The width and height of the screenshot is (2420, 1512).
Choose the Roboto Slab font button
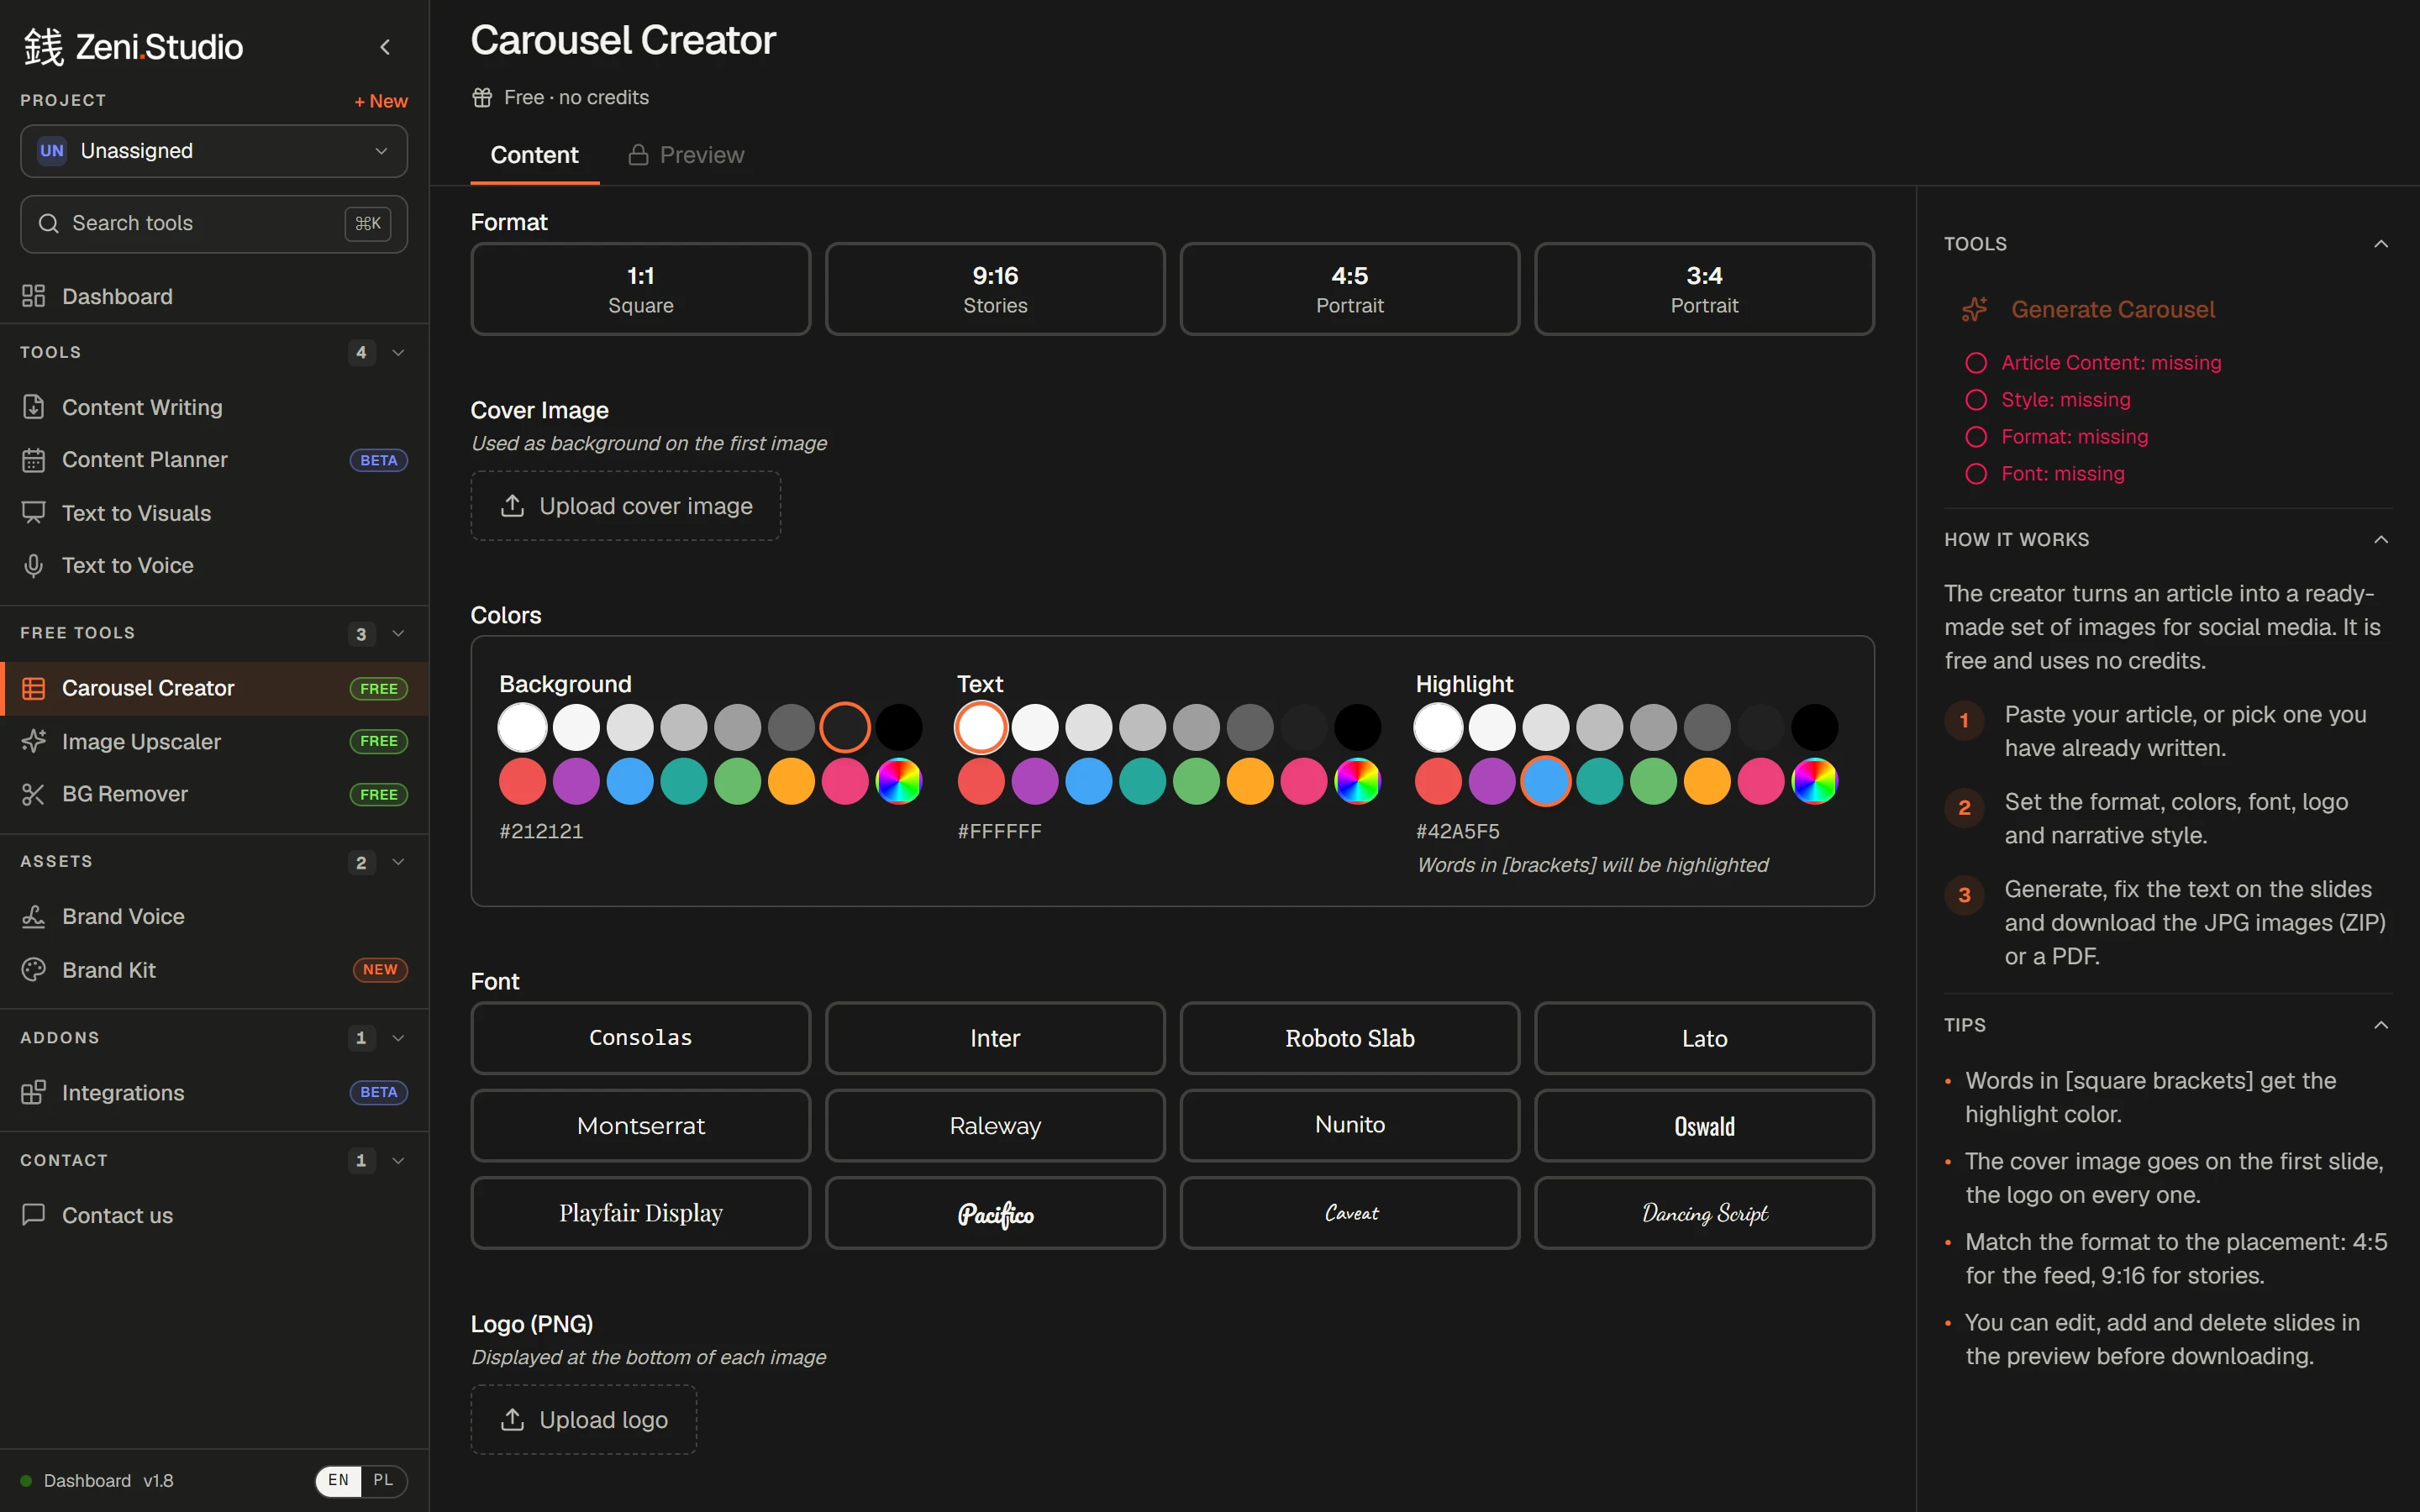click(1350, 1038)
